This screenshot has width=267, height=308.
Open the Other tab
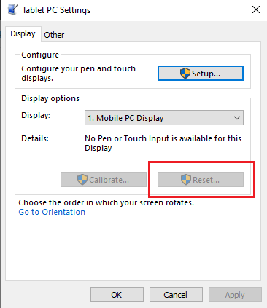point(55,35)
